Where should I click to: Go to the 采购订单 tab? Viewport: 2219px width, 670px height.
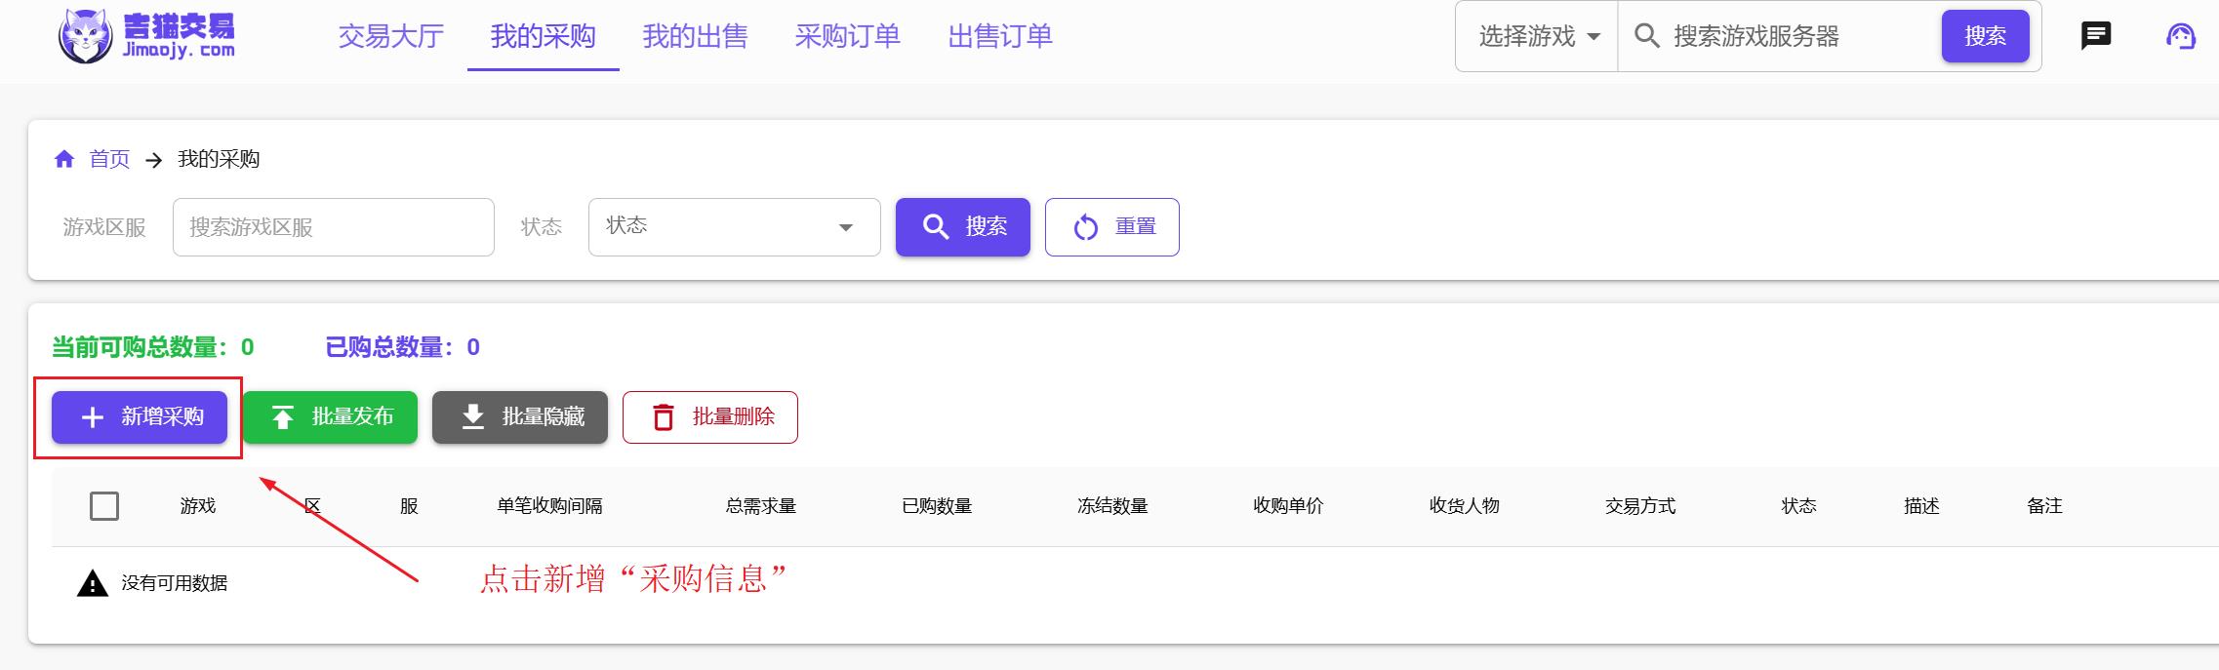coord(847,36)
